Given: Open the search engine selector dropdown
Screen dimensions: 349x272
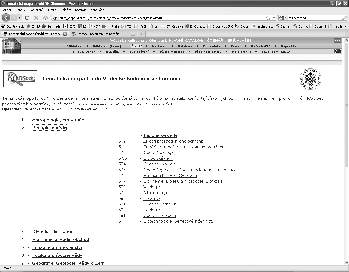Looking at the screenshot, I should [283, 18].
